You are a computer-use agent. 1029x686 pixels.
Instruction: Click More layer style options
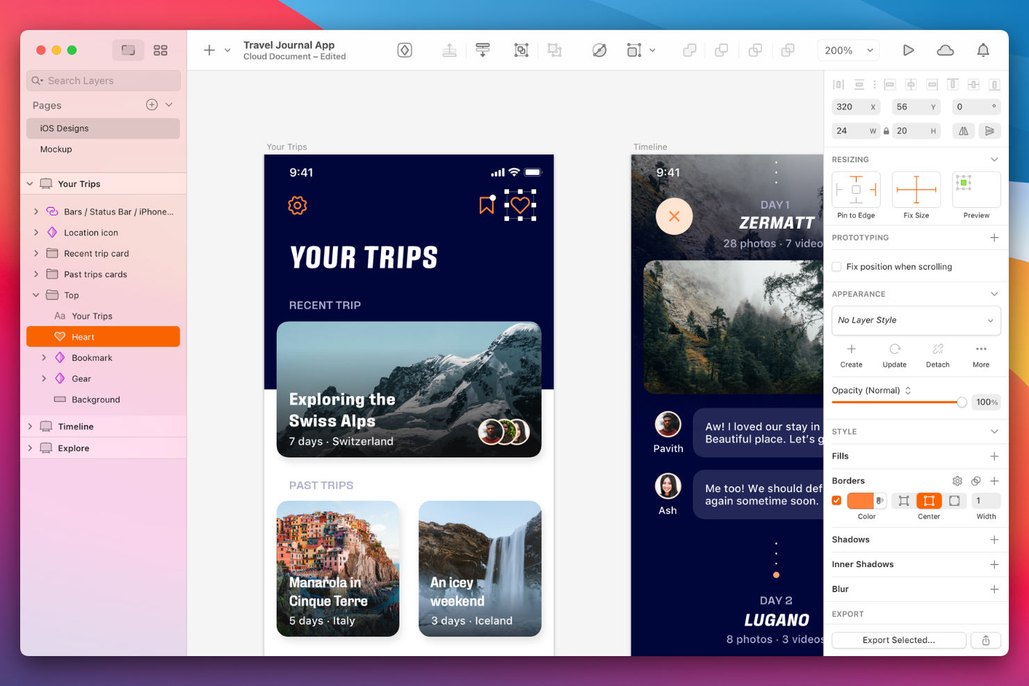981,355
